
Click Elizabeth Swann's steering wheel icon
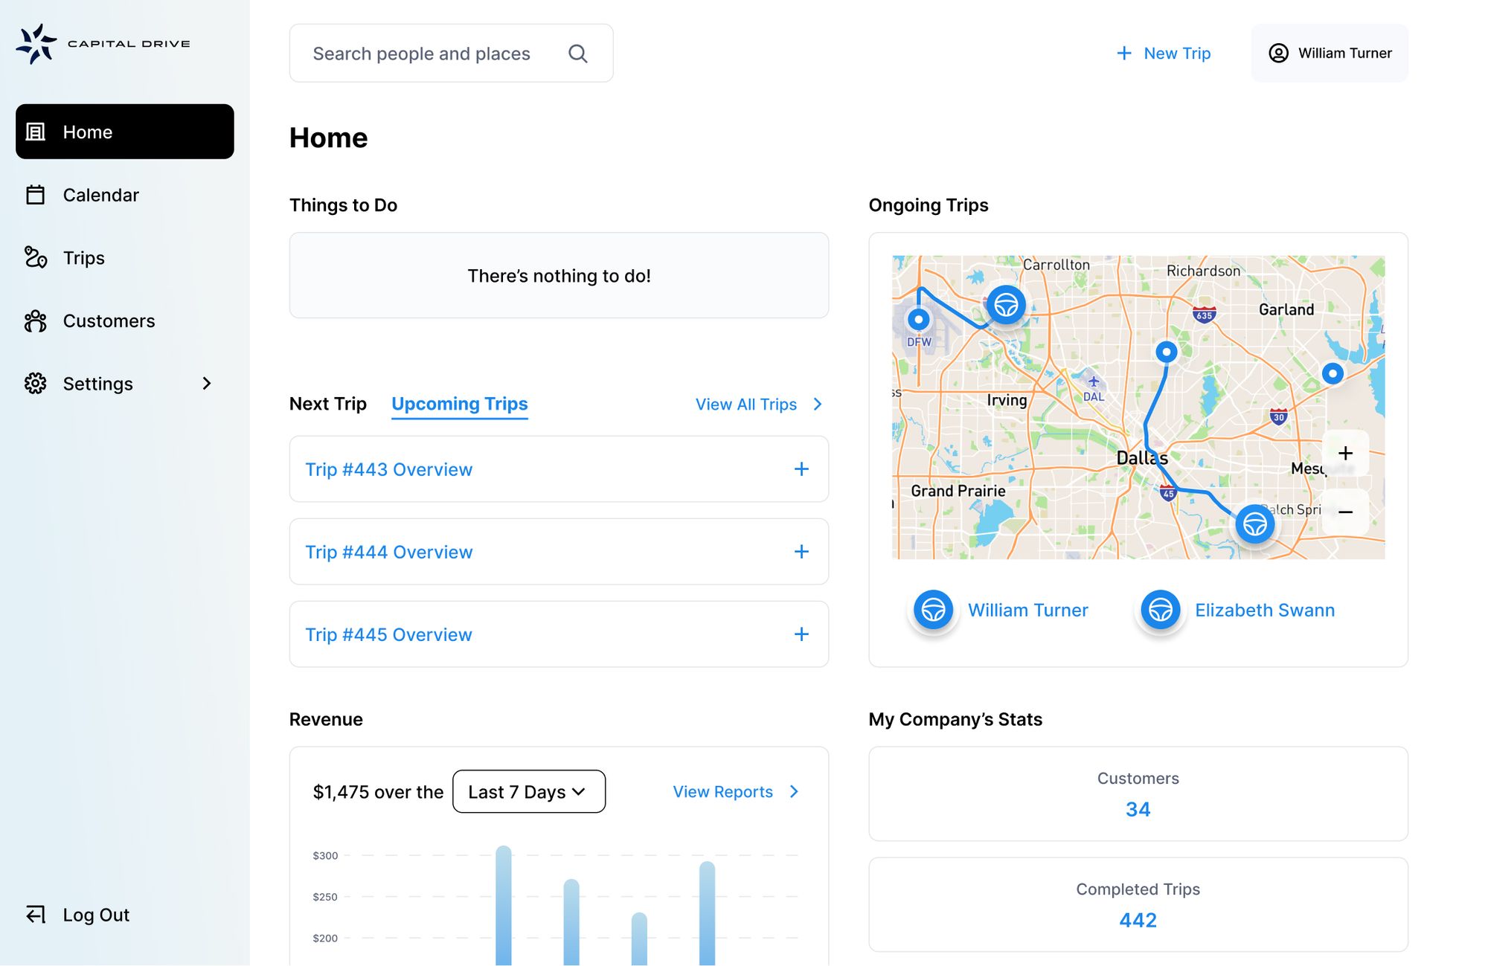1160,610
